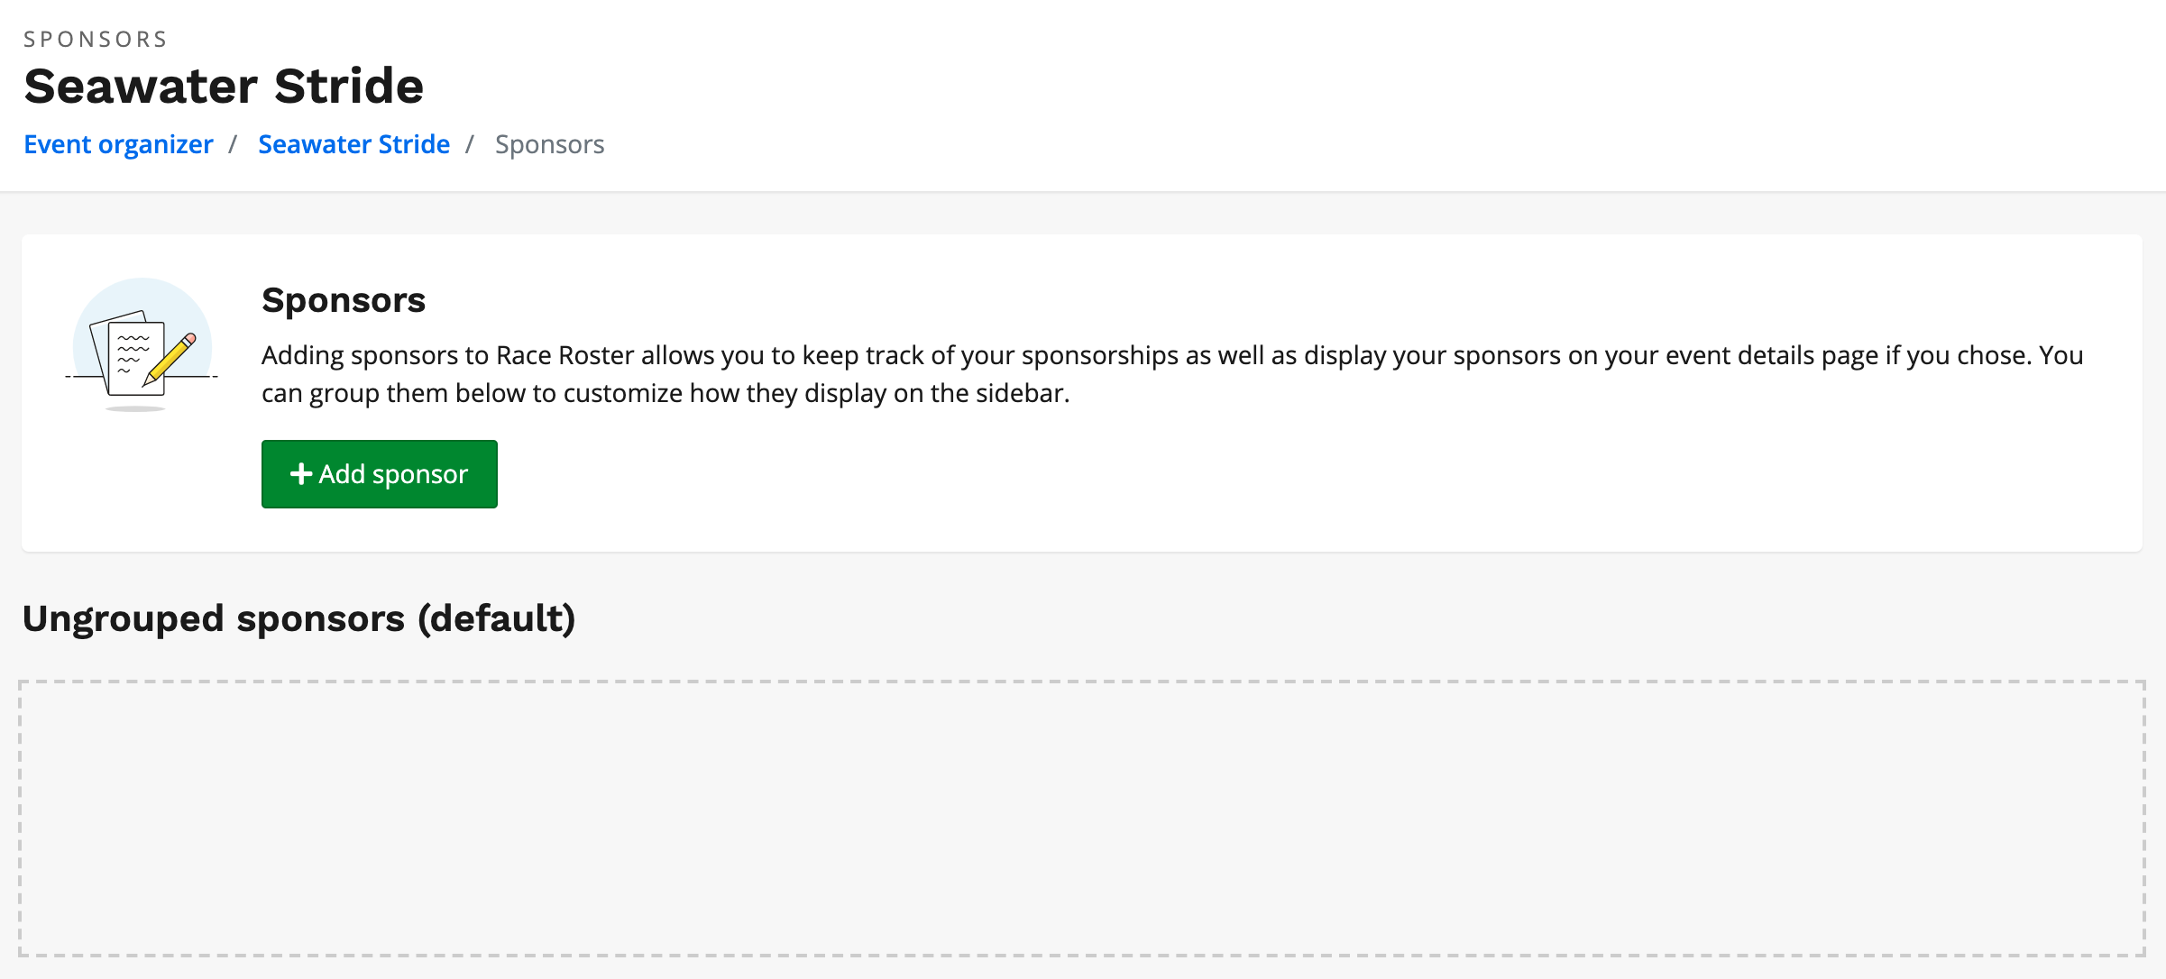Go to Seawater Stride breadcrumb link
Viewport: 2166px width, 979px height.
(x=353, y=144)
